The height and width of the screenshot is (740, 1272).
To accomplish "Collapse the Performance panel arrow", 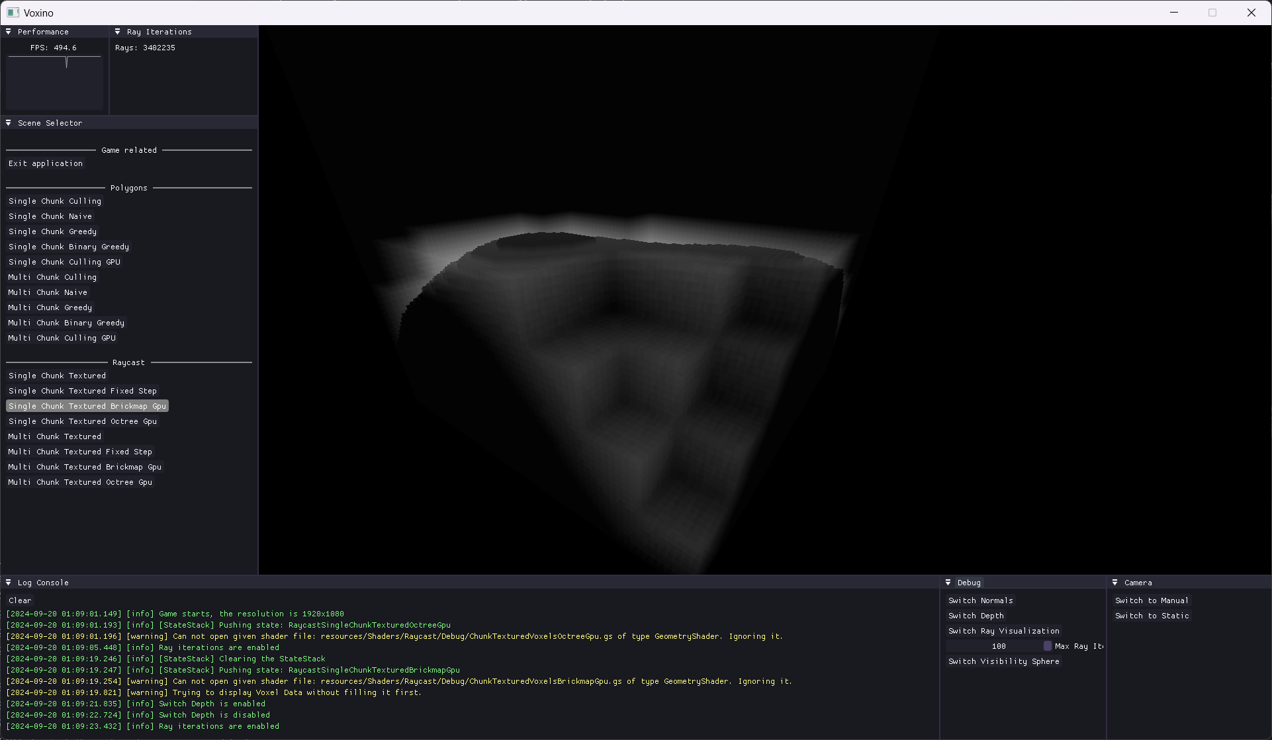I will [x=9, y=32].
